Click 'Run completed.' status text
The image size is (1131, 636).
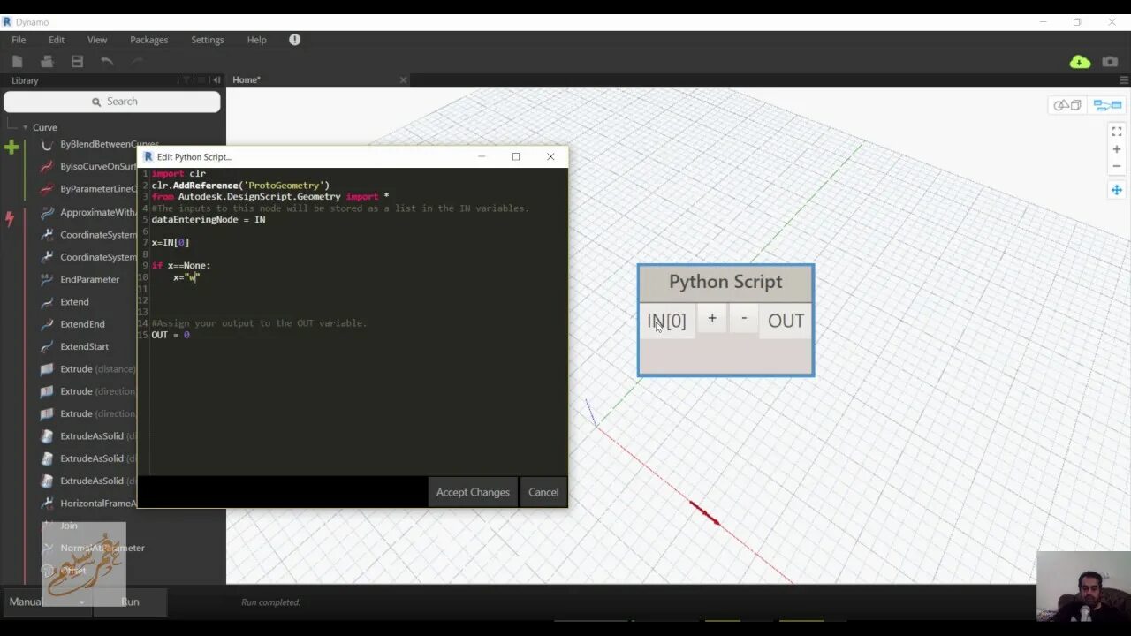[x=270, y=602]
